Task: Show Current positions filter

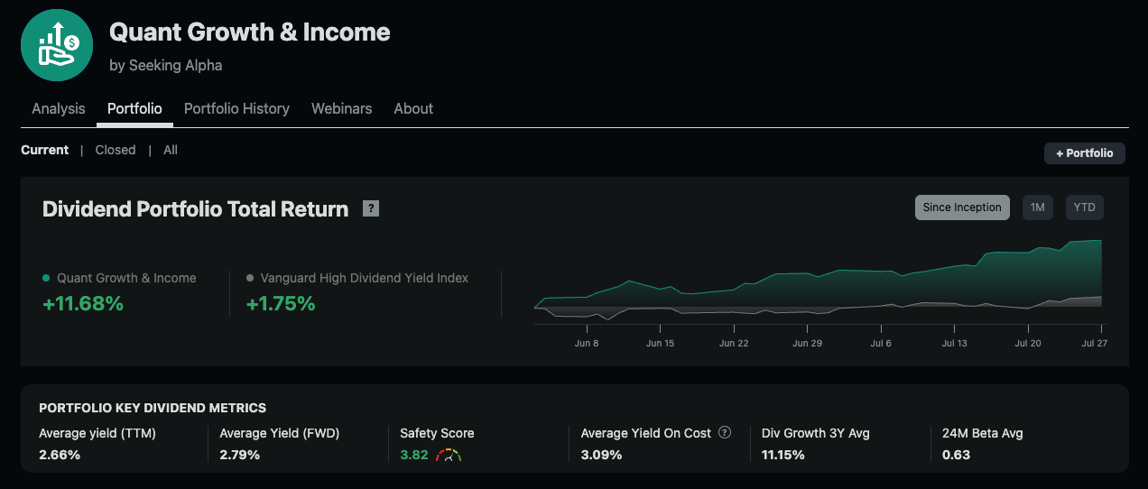Action: click(x=44, y=150)
